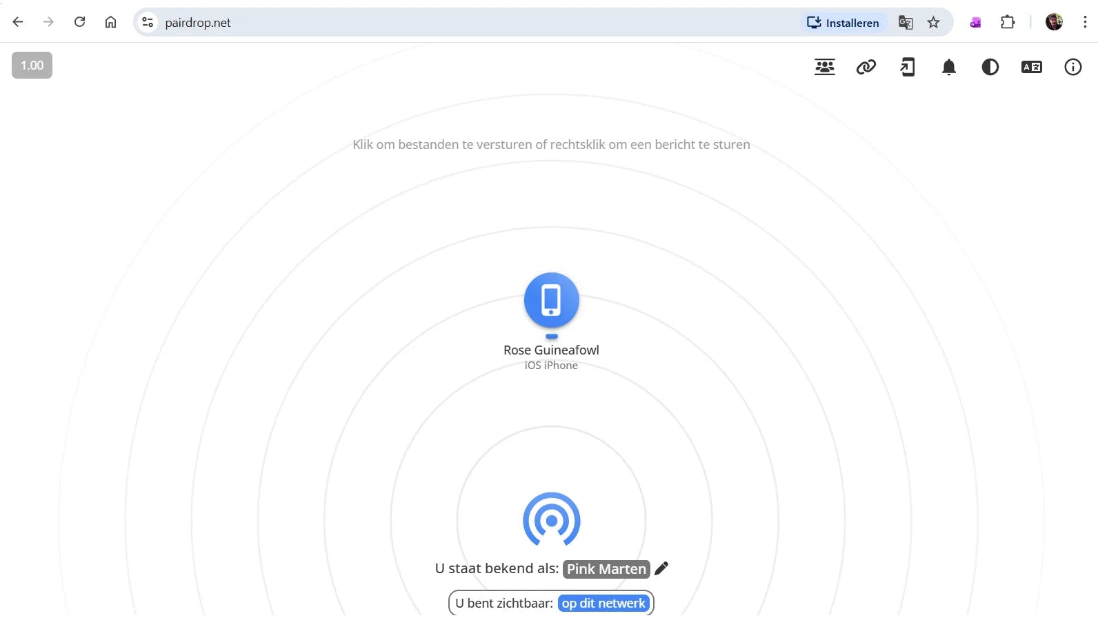Toggle the dark theme icon
The image size is (1098, 618).
tap(990, 67)
